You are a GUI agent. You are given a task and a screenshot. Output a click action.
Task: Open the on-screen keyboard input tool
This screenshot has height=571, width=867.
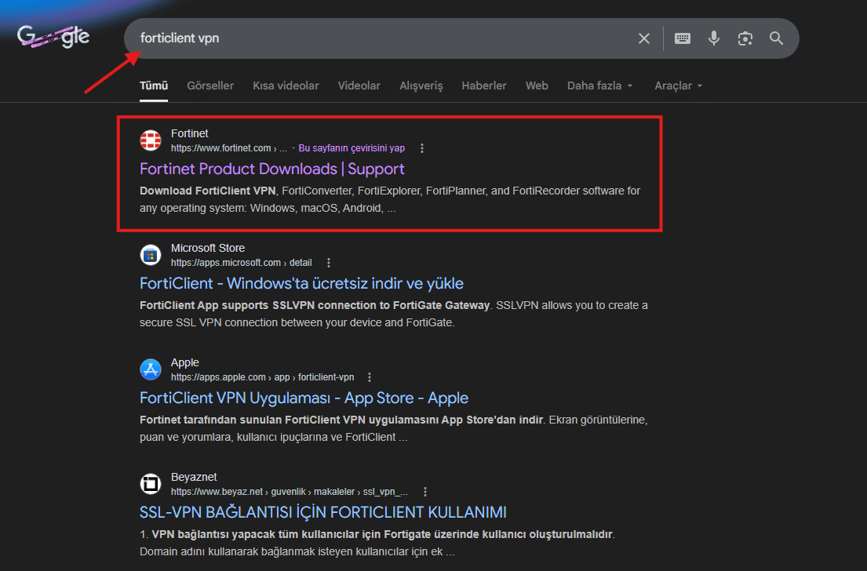683,38
